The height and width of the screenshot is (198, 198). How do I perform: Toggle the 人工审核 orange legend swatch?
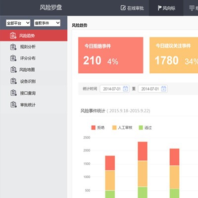point(114,128)
